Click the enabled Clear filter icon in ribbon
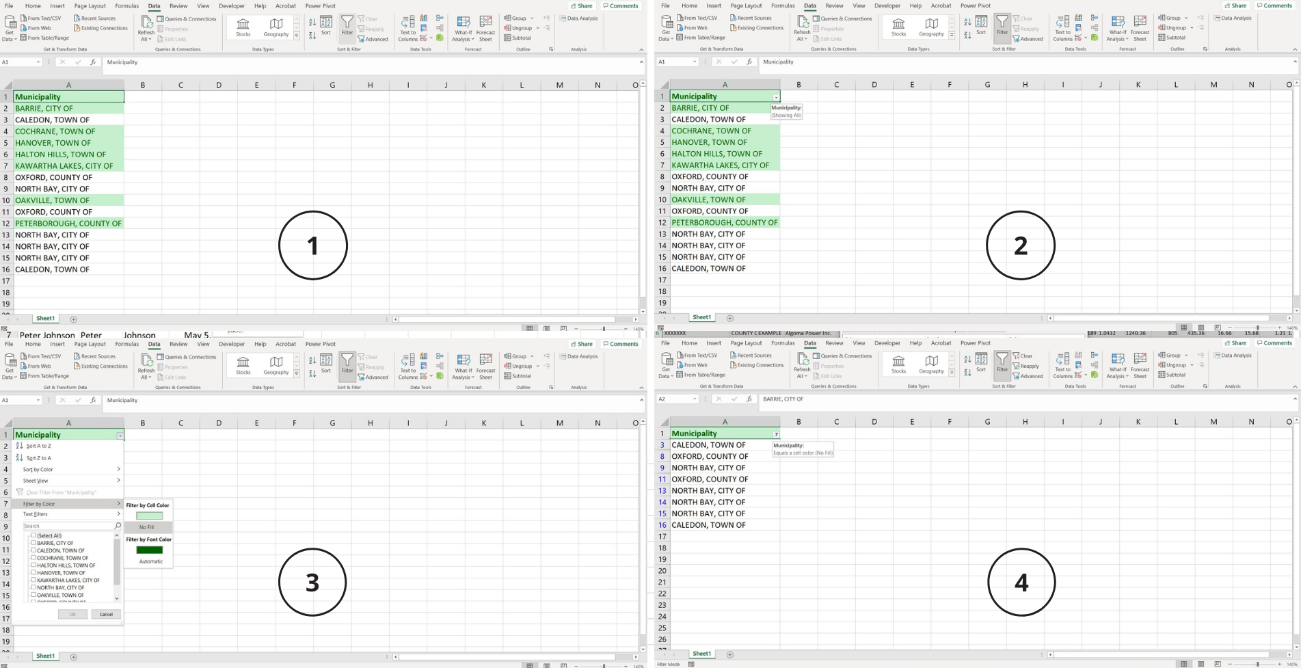This screenshot has height=668, width=1301. pyautogui.click(x=1017, y=356)
